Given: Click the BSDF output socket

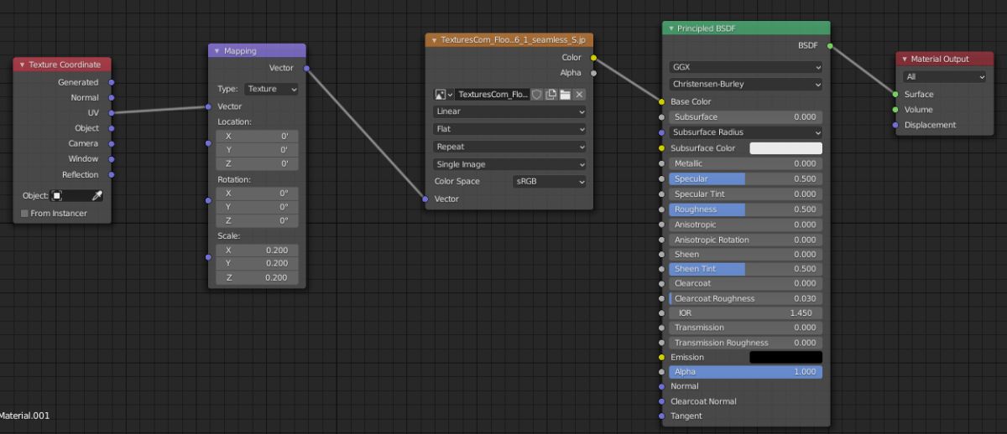Looking at the screenshot, I should pos(830,46).
